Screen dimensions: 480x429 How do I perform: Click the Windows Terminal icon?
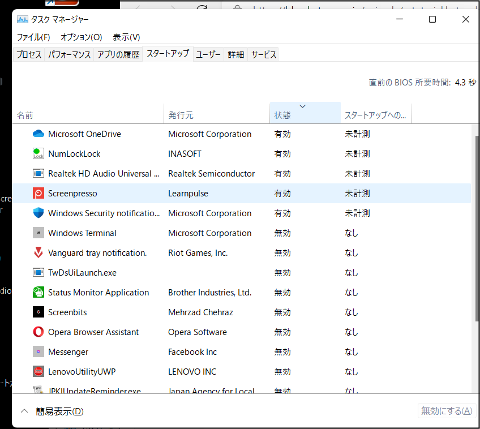point(38,233)
